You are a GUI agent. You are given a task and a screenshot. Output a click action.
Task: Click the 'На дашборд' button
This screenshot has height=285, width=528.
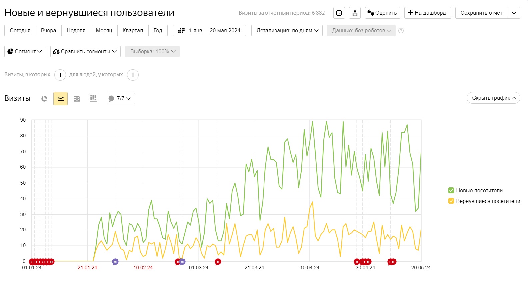(x=428, y=13)
